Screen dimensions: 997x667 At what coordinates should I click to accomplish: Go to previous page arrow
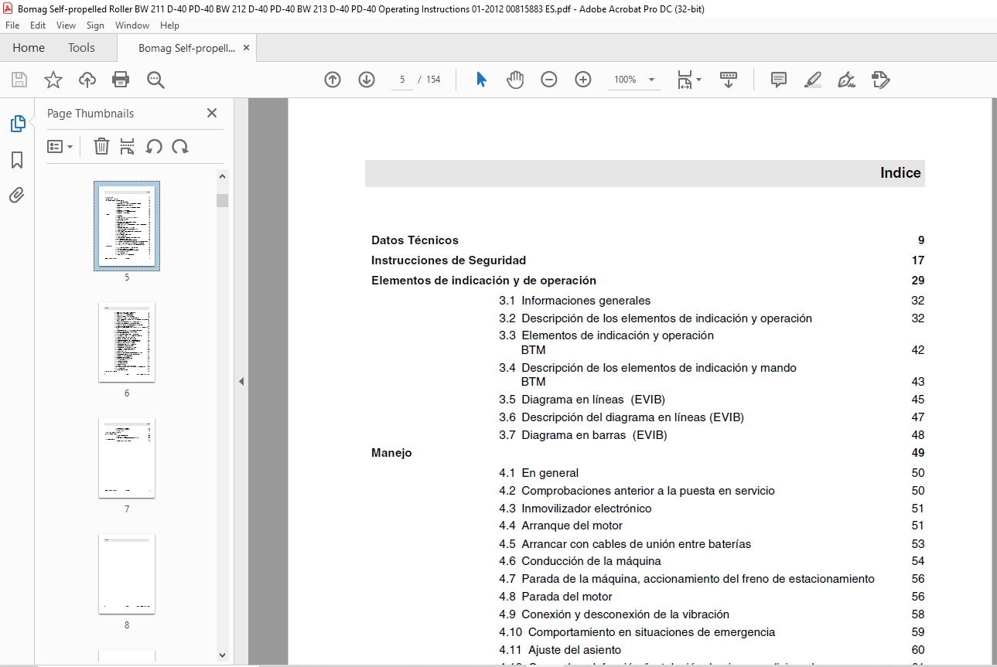pos(333,80)
